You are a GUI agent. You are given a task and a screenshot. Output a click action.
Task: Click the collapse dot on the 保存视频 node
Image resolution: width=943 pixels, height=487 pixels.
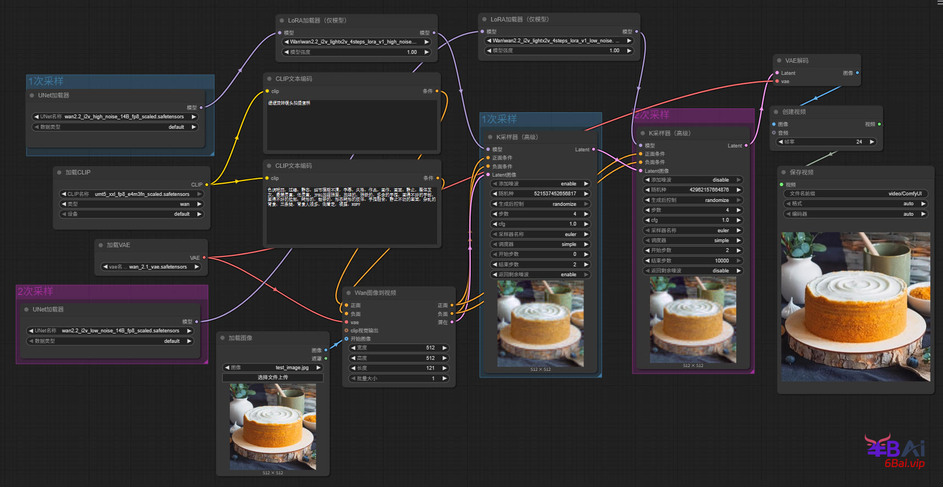tap(784, 172)
